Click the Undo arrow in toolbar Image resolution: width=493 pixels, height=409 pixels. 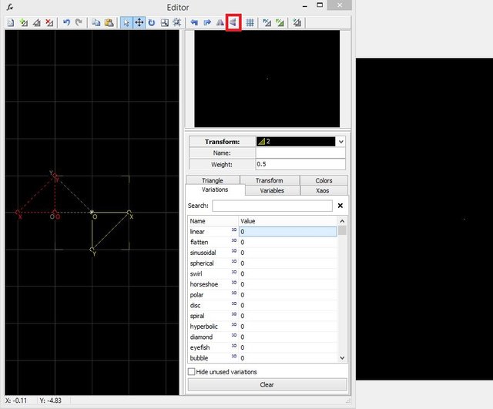pos(66,23)
